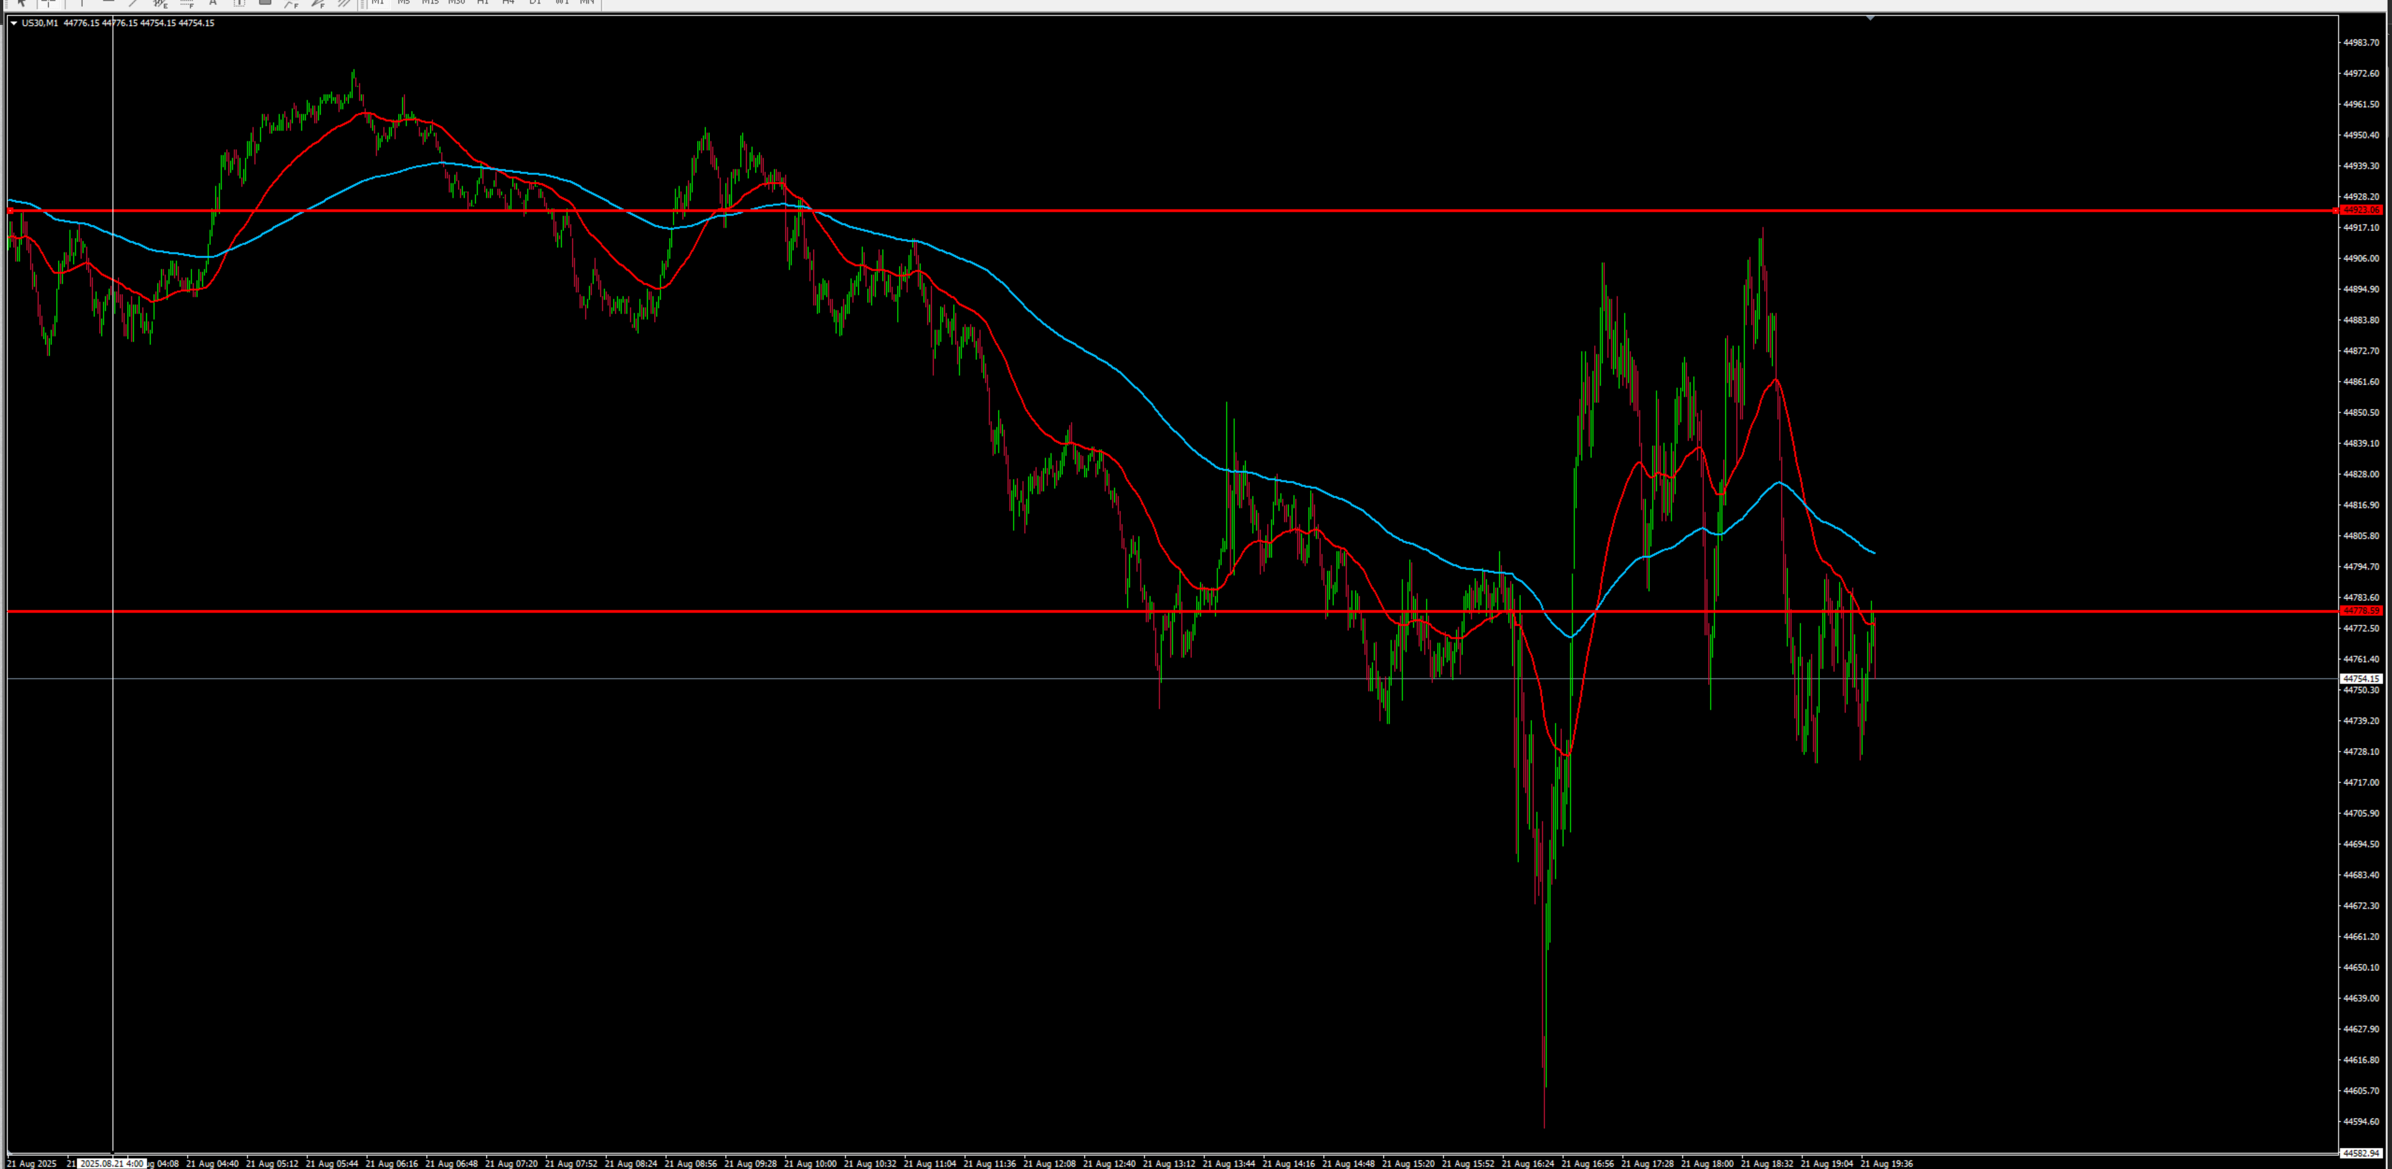2392x1169 pixels.
Task: Click the 44754.15 current price label
Action: coord(2360,679)
